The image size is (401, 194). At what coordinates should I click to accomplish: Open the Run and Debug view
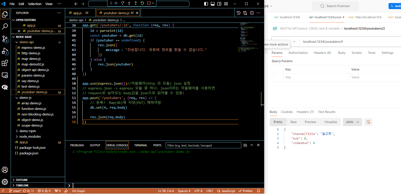5,51
